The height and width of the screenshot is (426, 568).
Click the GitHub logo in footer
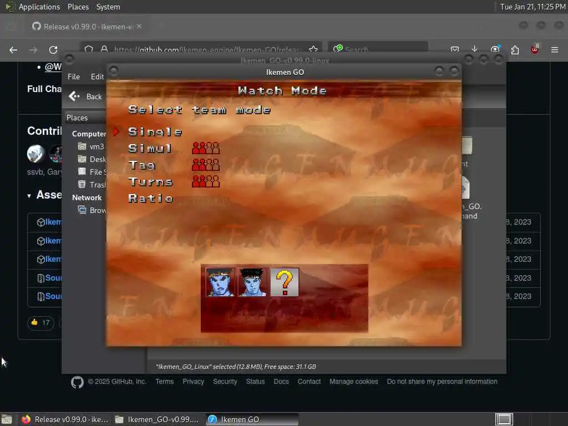(77, 382)
